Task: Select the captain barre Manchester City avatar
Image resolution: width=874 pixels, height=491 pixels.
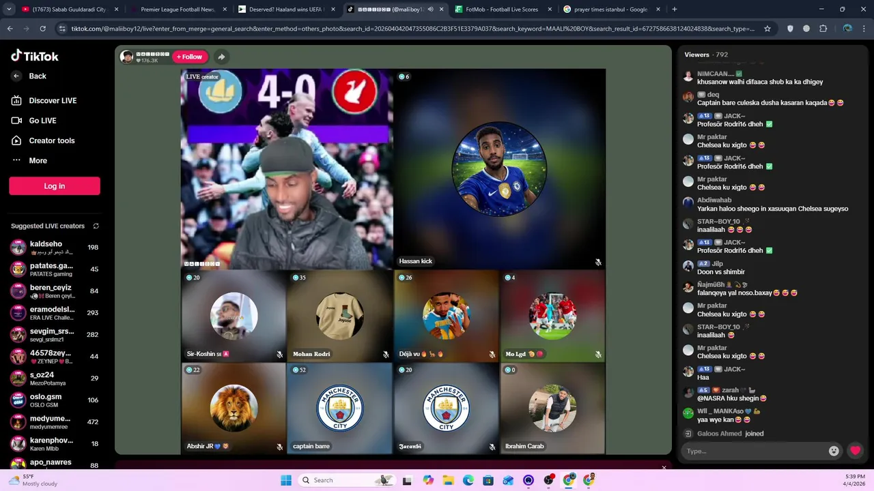Action: pyautogui.click(x=340, y=408)
